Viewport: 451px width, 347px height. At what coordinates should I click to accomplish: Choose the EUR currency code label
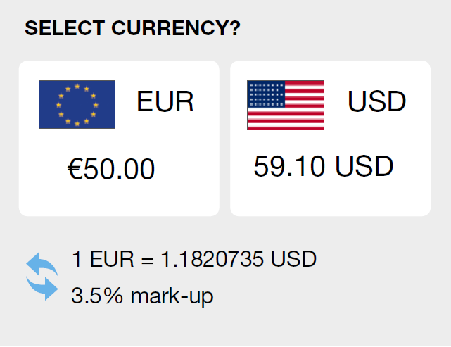(x=165, y=103)
